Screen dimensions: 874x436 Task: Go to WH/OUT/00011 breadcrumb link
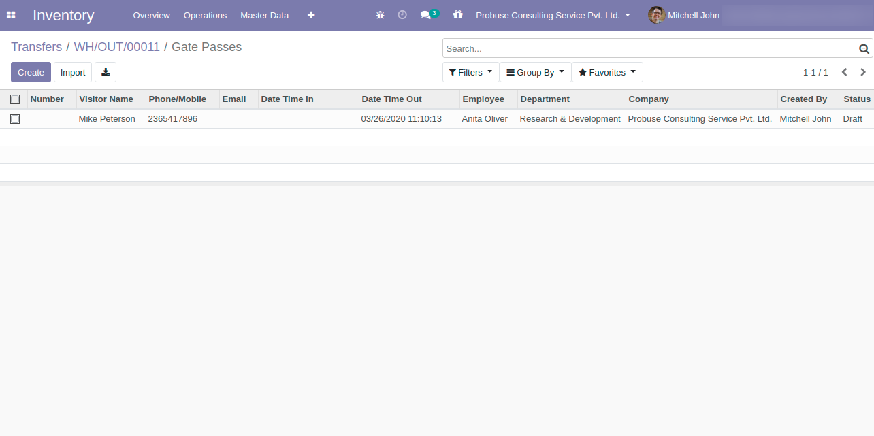tap(116, 47)
